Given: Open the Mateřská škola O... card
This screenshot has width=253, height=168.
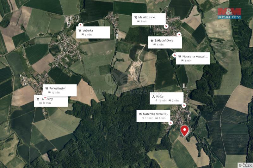Looking at the screenshot, I should (153, 116).
